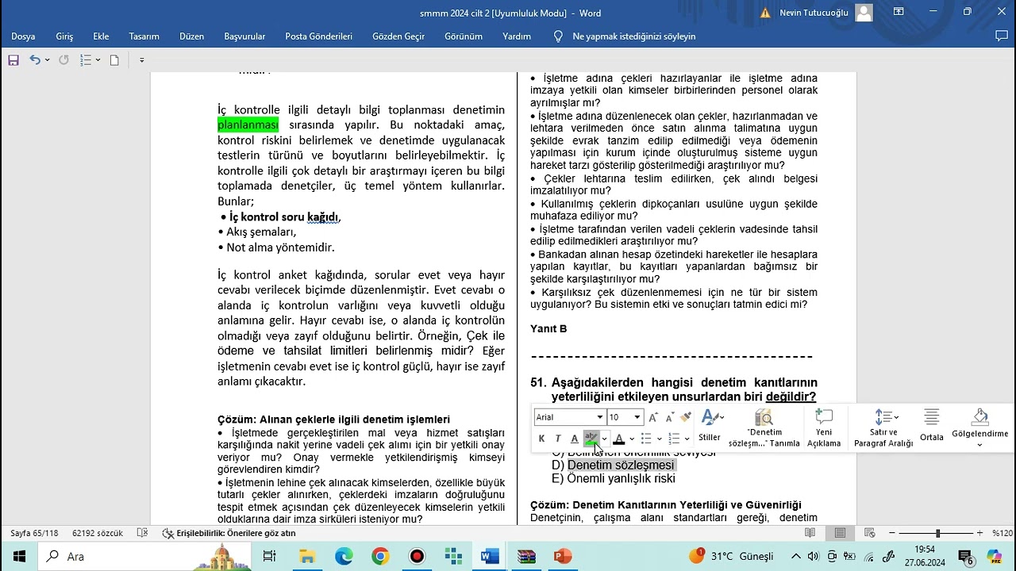Toggle bold (K) formatting
The image size is (1016, 571).
point(541,439)
